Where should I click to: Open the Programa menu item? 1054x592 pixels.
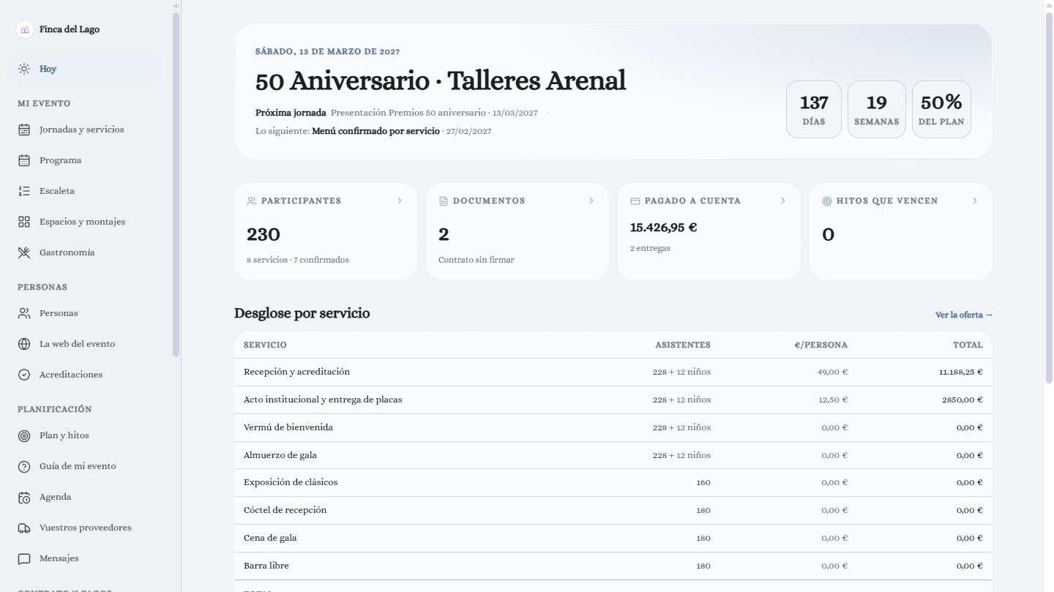86,160
